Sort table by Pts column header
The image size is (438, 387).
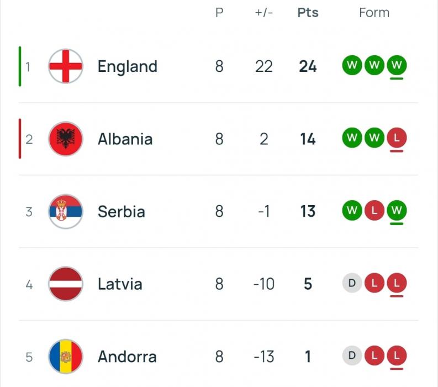click(x=308, y=13)
